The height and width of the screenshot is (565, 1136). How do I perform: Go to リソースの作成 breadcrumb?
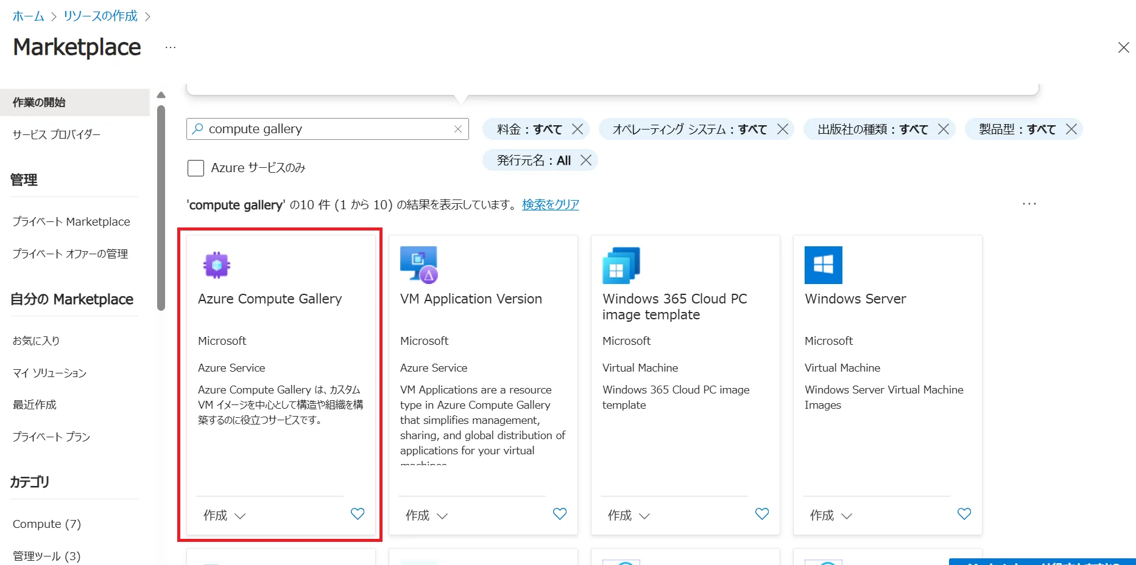101,16
